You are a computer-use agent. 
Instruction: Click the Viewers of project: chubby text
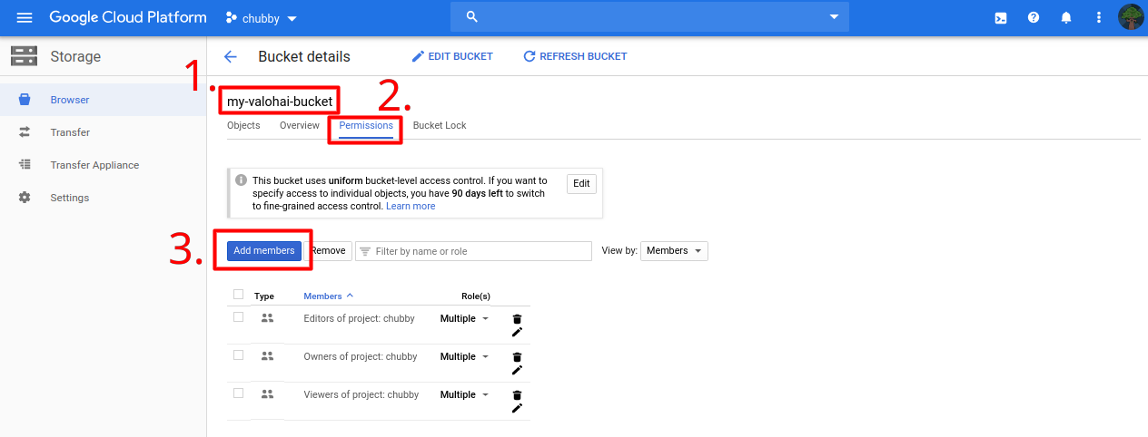(x=361, y=395)
